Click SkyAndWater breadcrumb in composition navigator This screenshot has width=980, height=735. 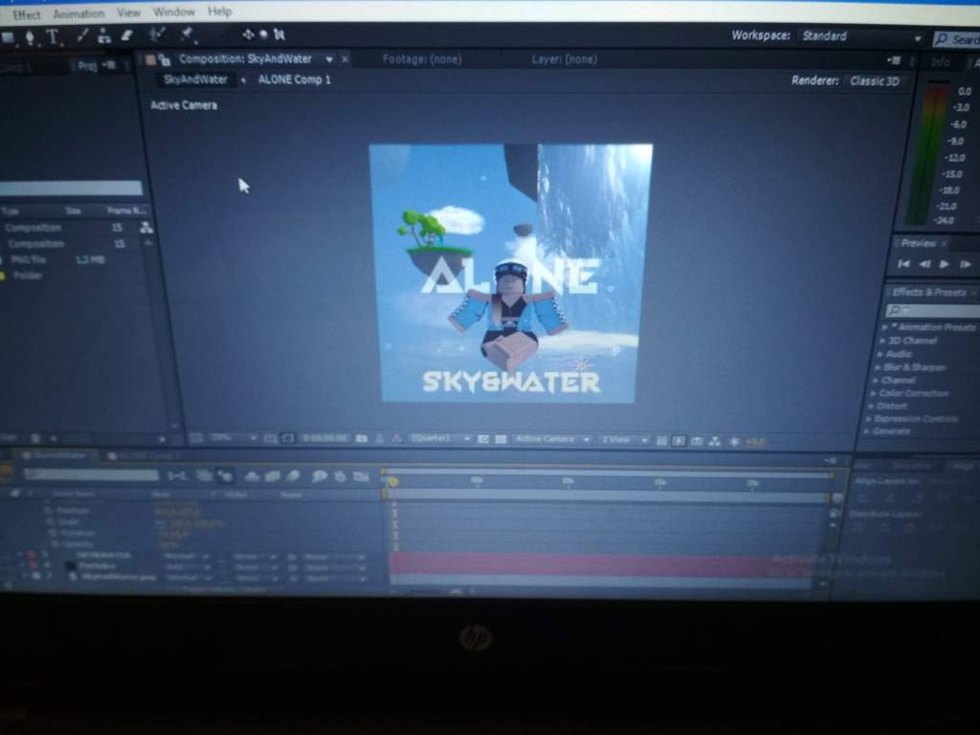tap(195, 80)
